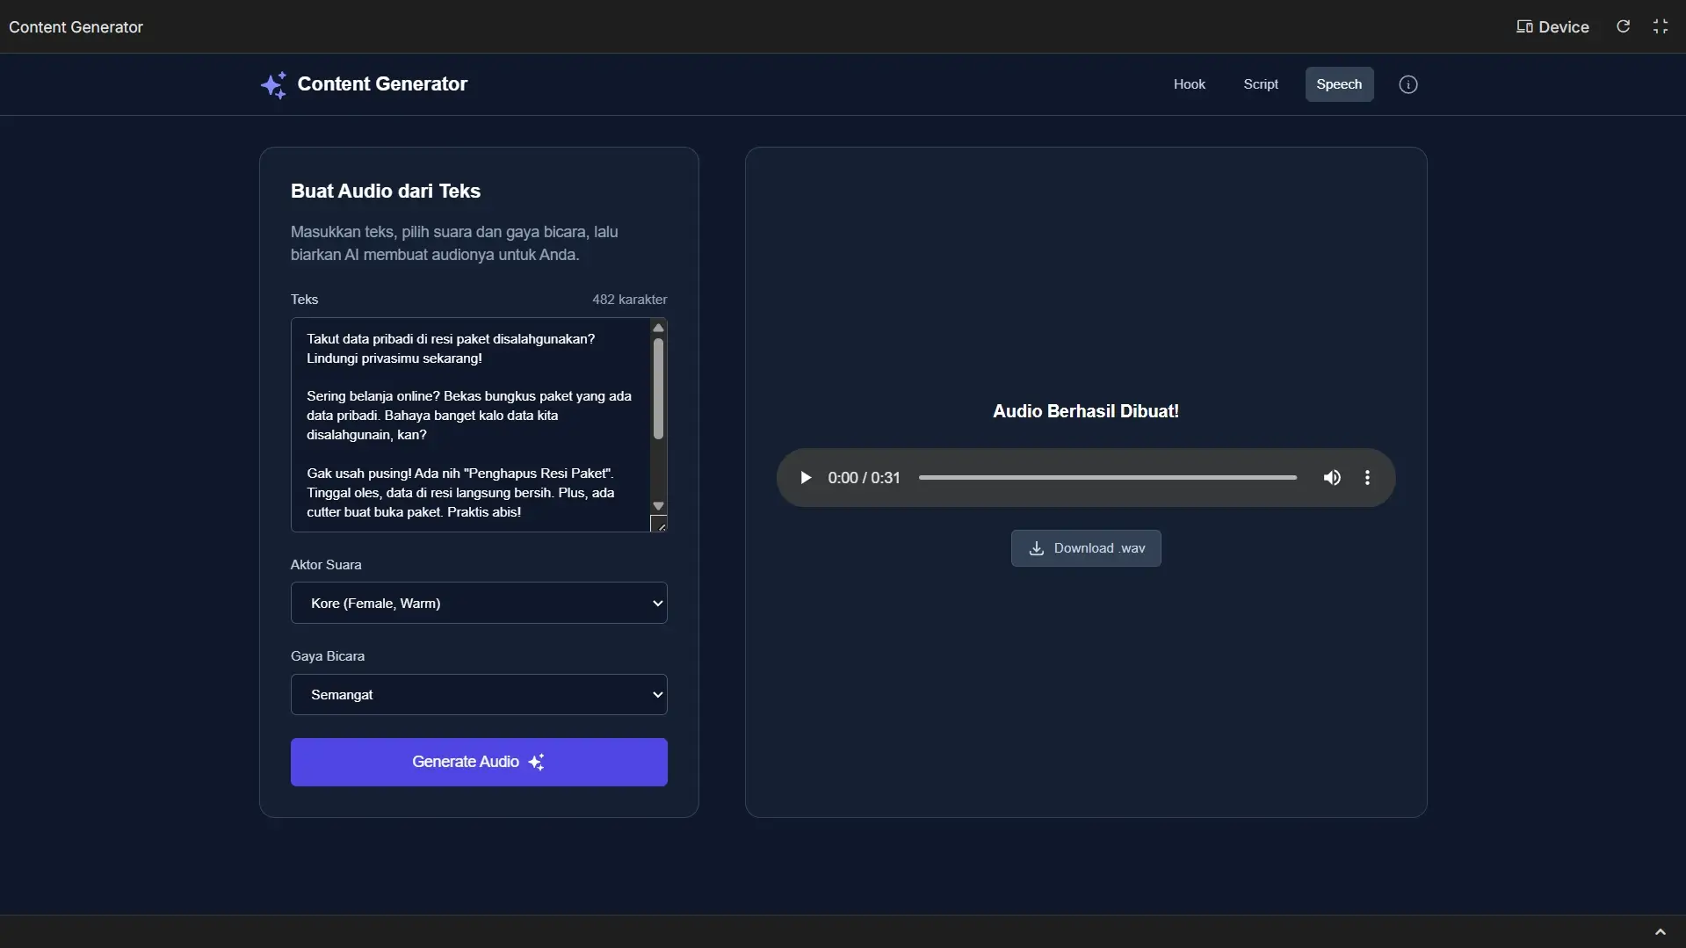Play the generated audio
1686x948 pixels.
pos(805,478)
